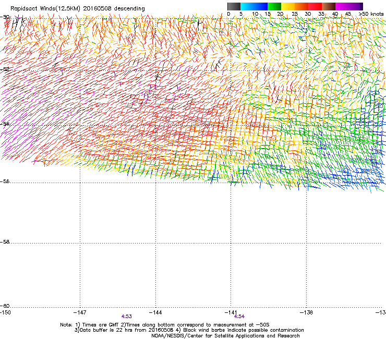
Task: Click the longitude label -150
Action: click(x=5, y=312)
